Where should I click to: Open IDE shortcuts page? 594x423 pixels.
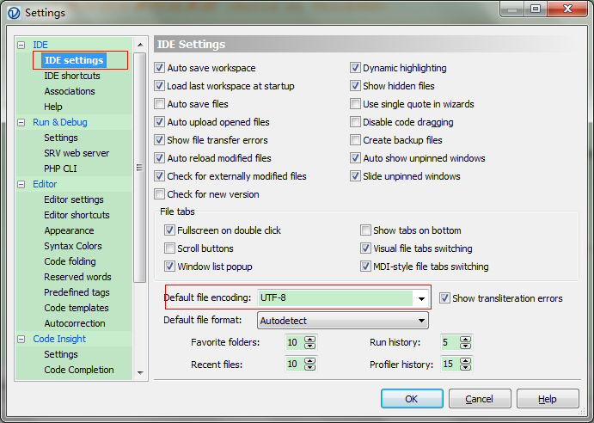coord(72,76)
